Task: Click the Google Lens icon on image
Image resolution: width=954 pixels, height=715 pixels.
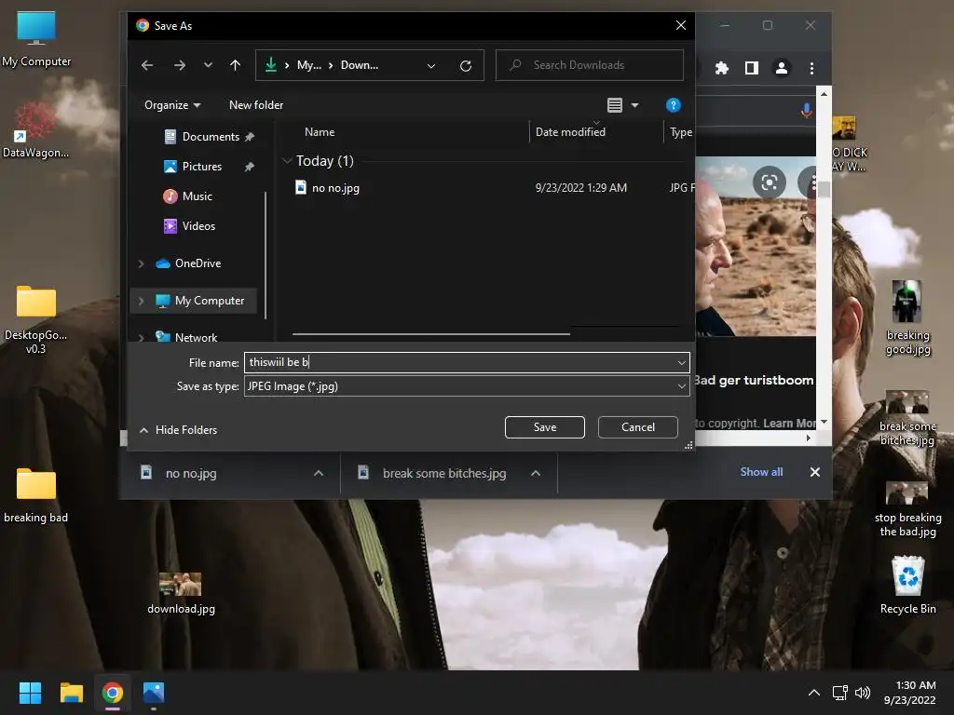Action: (x=769, y=182)
